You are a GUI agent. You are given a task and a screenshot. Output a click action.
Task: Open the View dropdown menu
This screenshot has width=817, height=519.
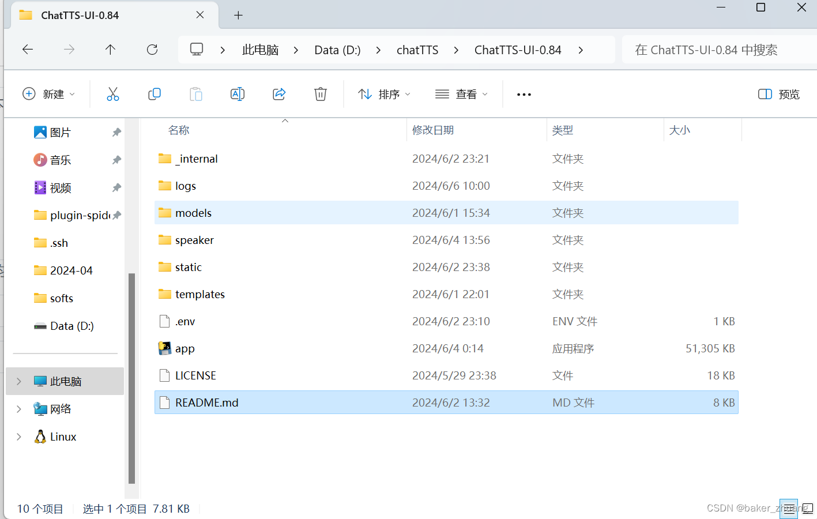click(462, 94)
